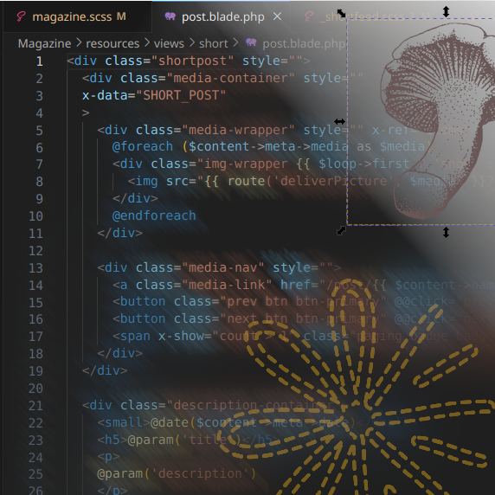Click the SHORT_POST string on line 3
Screen dimensions: 495x495
(181, 95)
